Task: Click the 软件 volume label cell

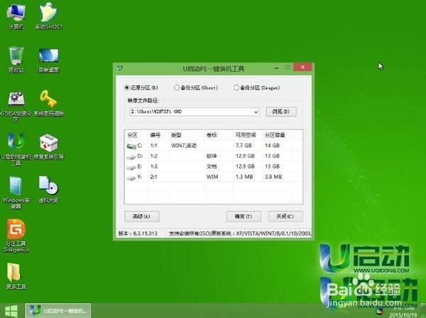Action: coord(212,156)
